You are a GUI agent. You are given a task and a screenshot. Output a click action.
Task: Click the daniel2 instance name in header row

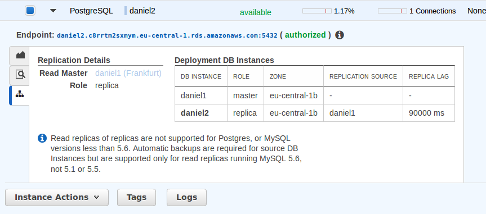point(142,11)
